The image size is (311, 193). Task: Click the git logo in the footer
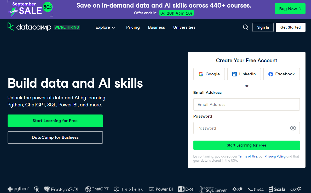tap(237, 189)
